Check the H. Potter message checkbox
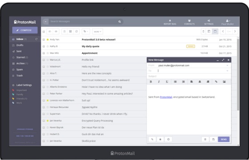This screenshot has height=160, width=249. pyautogui.click(x=44, y=80)
